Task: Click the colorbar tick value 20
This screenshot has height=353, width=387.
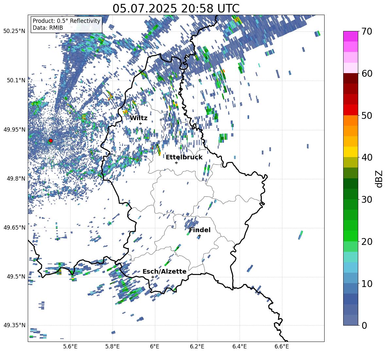Action: pyautogui.click(x=367, y=241)
